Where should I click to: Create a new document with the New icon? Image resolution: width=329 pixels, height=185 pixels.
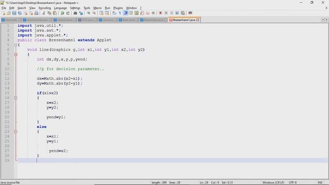(4, 13)
